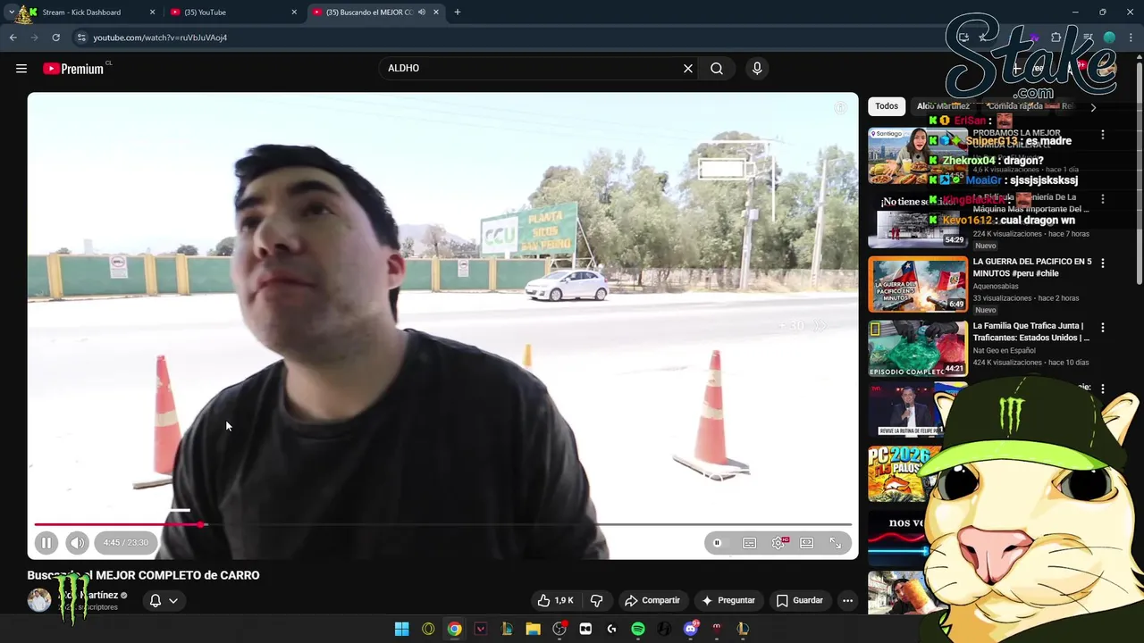Toggle subtitles in video player
This screenshot has height=643, width=1144.
(x=749, y=542)
